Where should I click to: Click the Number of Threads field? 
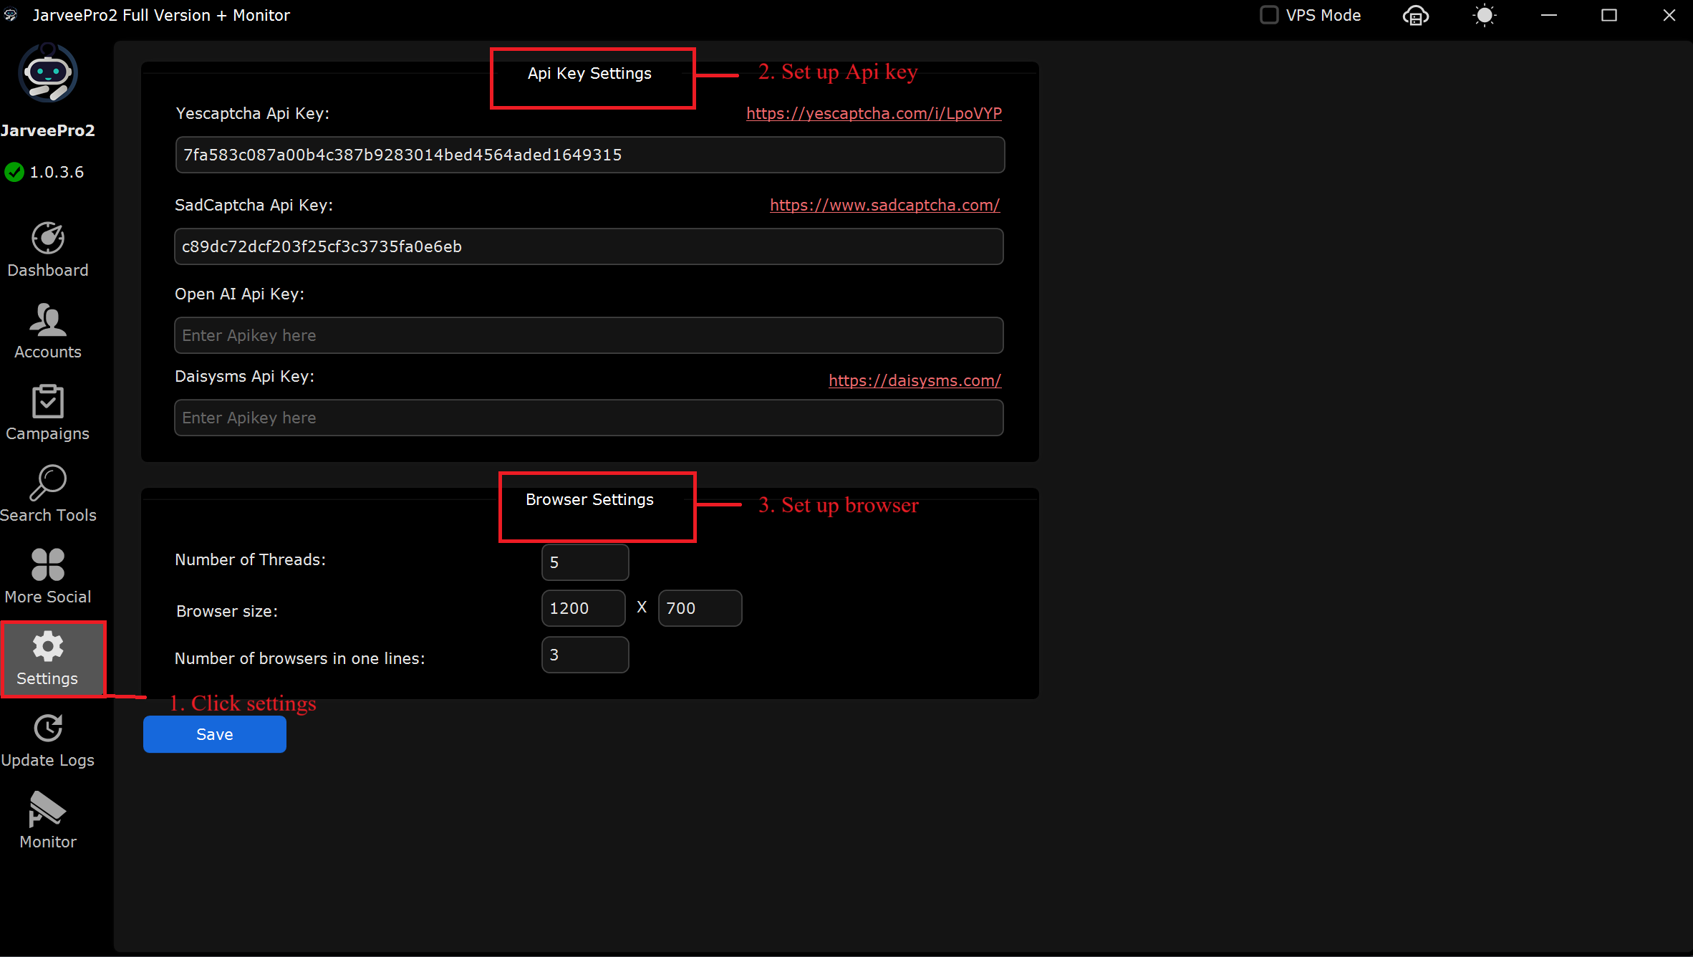585,562
